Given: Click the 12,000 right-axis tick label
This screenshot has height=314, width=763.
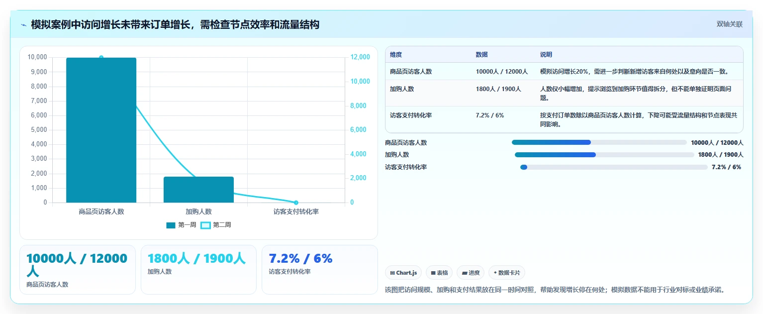Looking at the screenshot, I should [x=360, y=57].
